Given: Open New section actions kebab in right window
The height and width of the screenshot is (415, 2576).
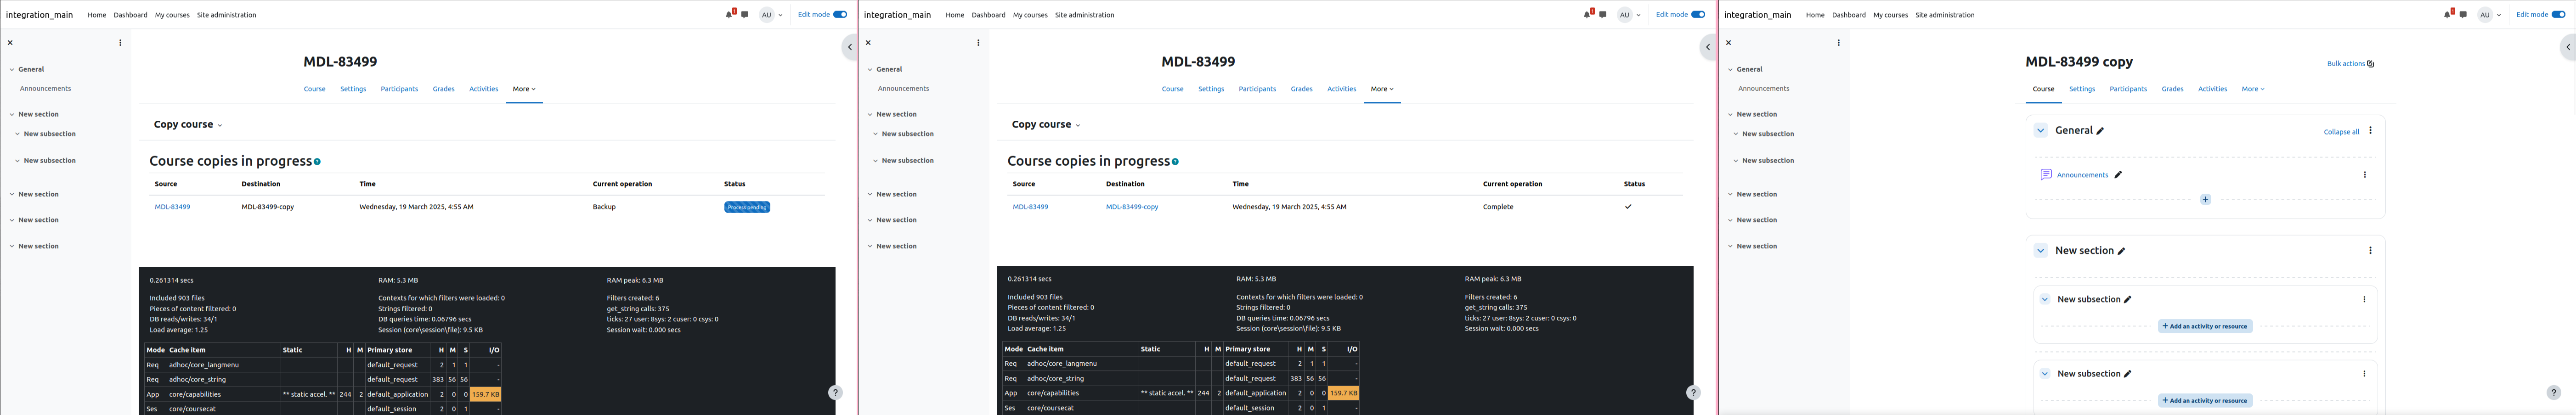Looking at the screenshot, I should click(x=2370, y=251).
